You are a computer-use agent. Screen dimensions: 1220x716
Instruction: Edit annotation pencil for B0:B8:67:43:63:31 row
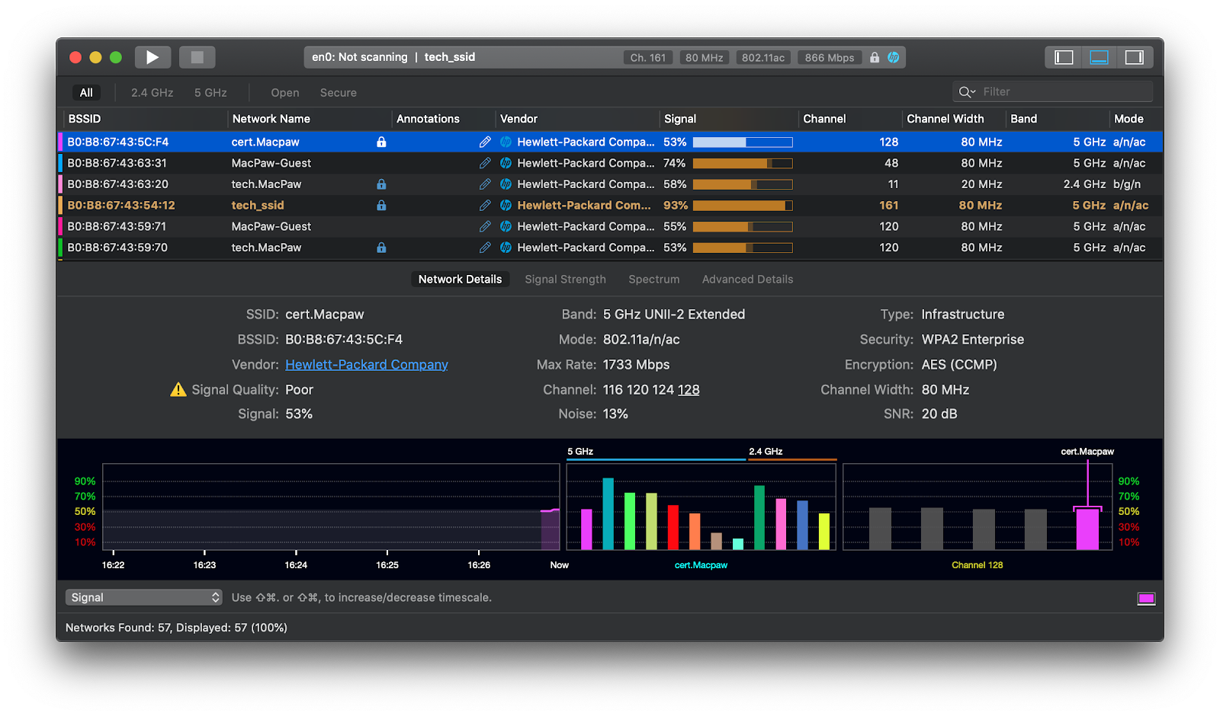point(485,163)
